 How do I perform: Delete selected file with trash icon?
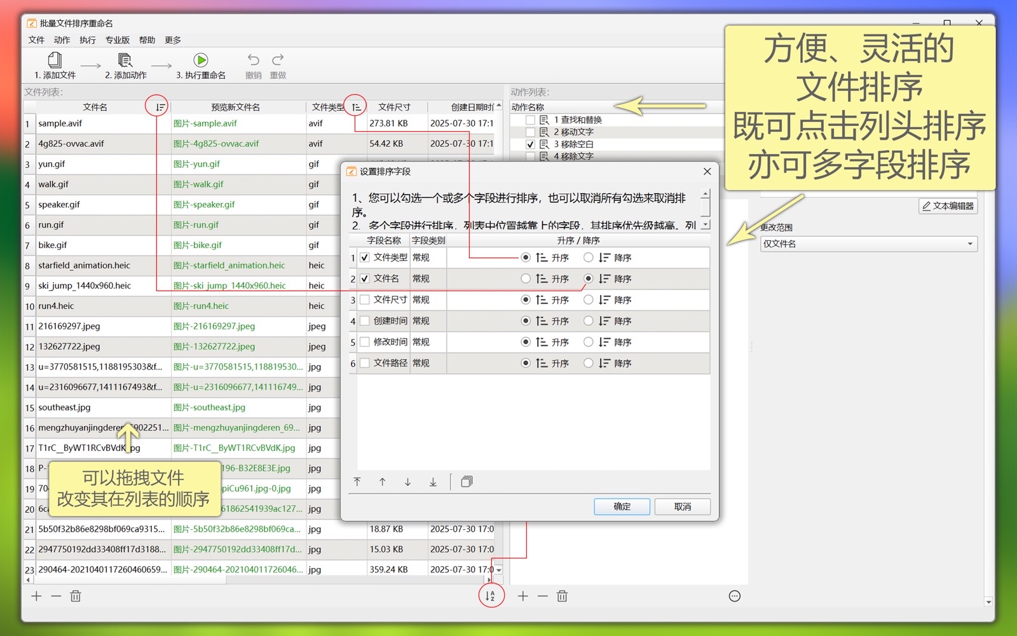(76, 596)
